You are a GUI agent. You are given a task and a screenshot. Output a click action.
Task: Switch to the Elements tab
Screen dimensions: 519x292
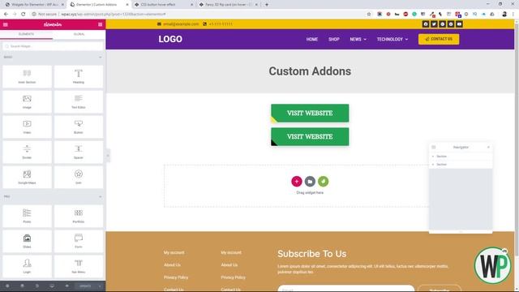point(26,34)
